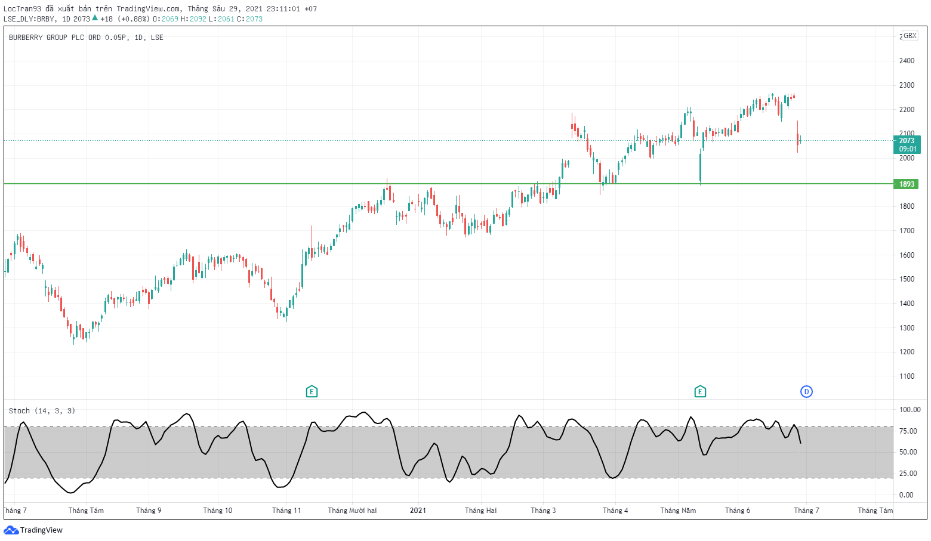Click the 2400 price scale value

pyautogui.click(x=907, y=61)
